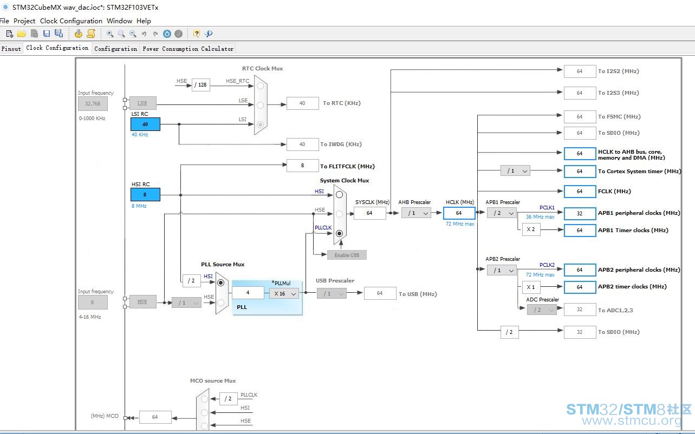The height and width of the screenshot is (434, 695).
Task: Open the AHB Prescaler dropdown
Action: click(416, 213)
